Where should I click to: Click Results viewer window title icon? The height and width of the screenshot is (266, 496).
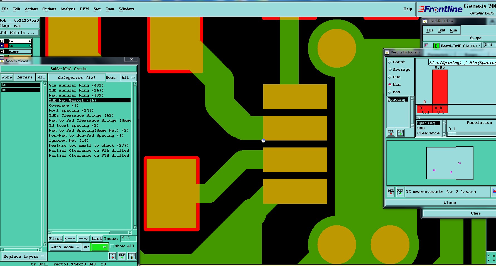(x=2, y=60)
